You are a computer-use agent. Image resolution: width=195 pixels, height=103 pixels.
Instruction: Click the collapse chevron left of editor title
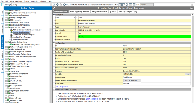pyautogui.click(x=54, y=8)
